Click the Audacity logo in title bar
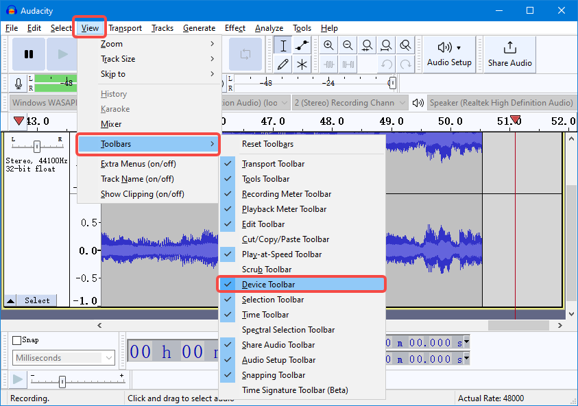 click(12, 10)
